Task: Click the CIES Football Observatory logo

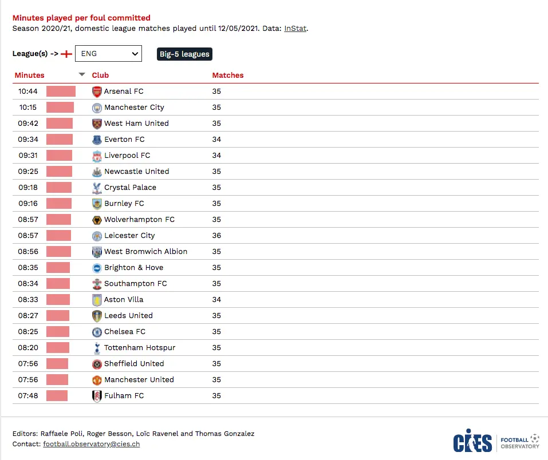Action: click(x=496, y=442)
